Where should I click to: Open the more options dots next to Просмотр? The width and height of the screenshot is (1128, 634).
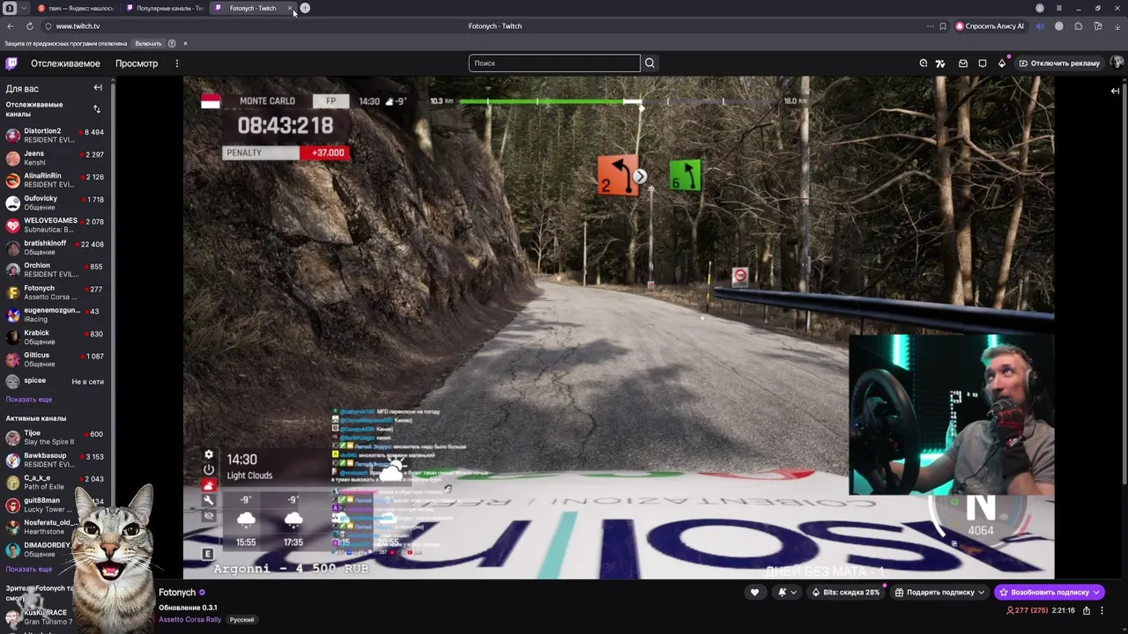tap(176, 63)
